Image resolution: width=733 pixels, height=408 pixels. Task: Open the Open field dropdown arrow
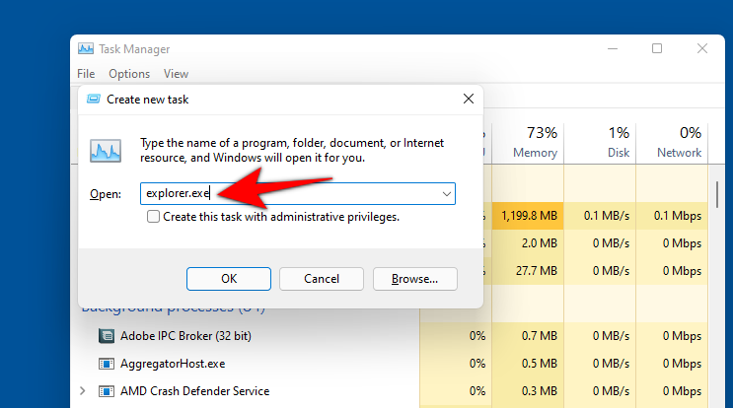pyautogui.click(x=447, y=194)
